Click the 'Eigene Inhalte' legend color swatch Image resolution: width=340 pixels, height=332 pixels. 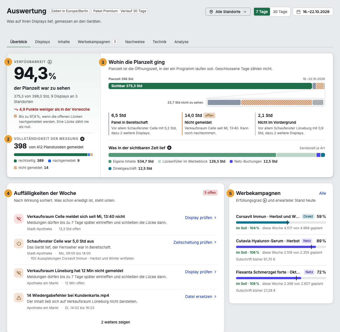[110, 161]
